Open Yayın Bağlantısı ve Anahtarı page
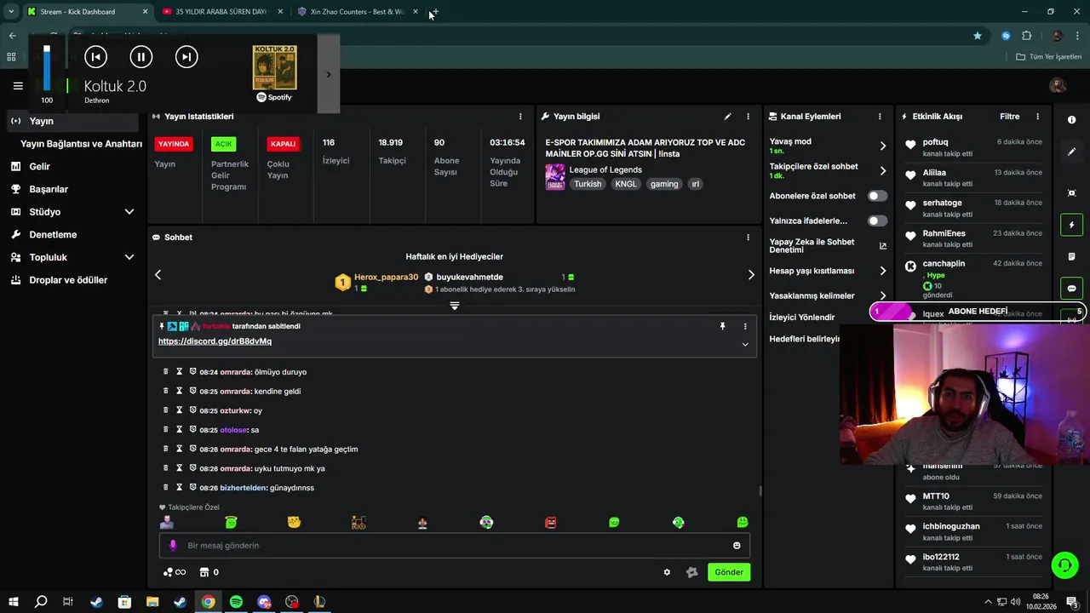The width and height of the screenshot is (1090, 613). [x=81, y=144]
